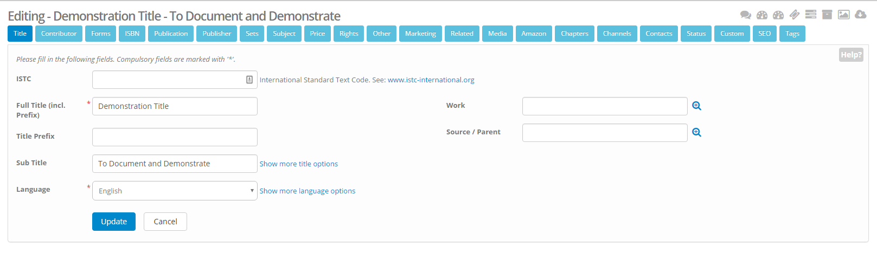The width and height of the screenshot is (877, 253).
Task: Expand Show more title options
Action: 298,164
